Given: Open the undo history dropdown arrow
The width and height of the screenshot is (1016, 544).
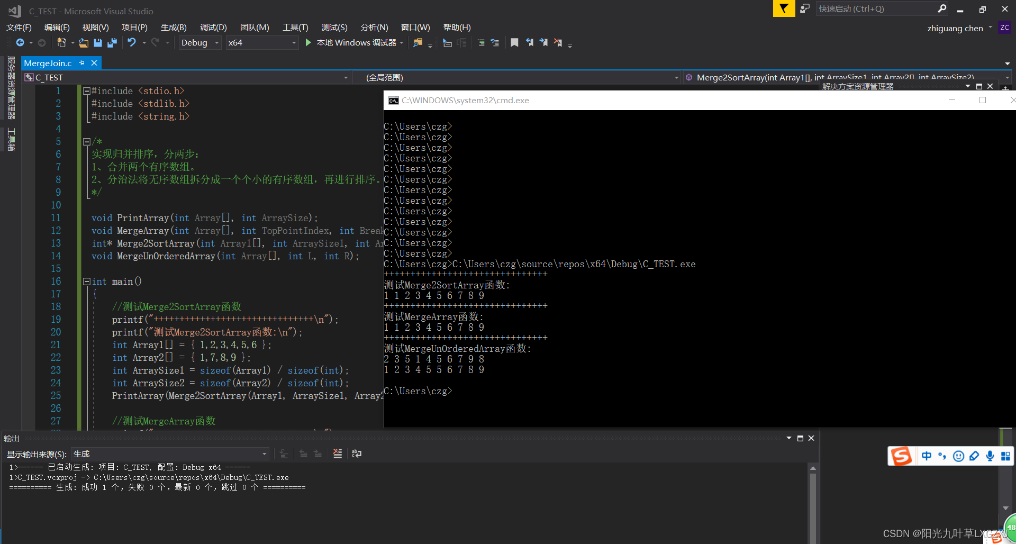Looking at the screenshot, I should coord(144,43).
